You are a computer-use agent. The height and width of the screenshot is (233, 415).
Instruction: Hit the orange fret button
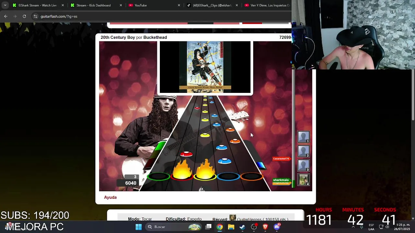(251, 176)
